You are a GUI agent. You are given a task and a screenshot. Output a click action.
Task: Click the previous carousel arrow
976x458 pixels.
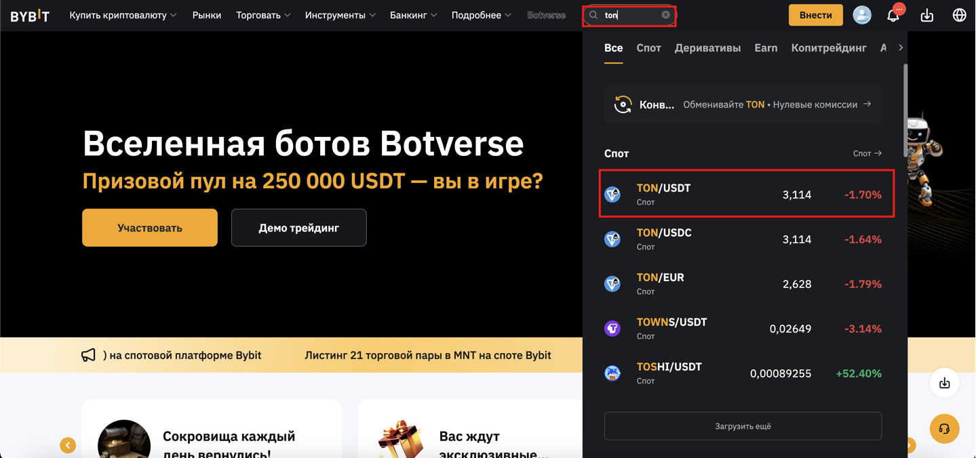68,445
